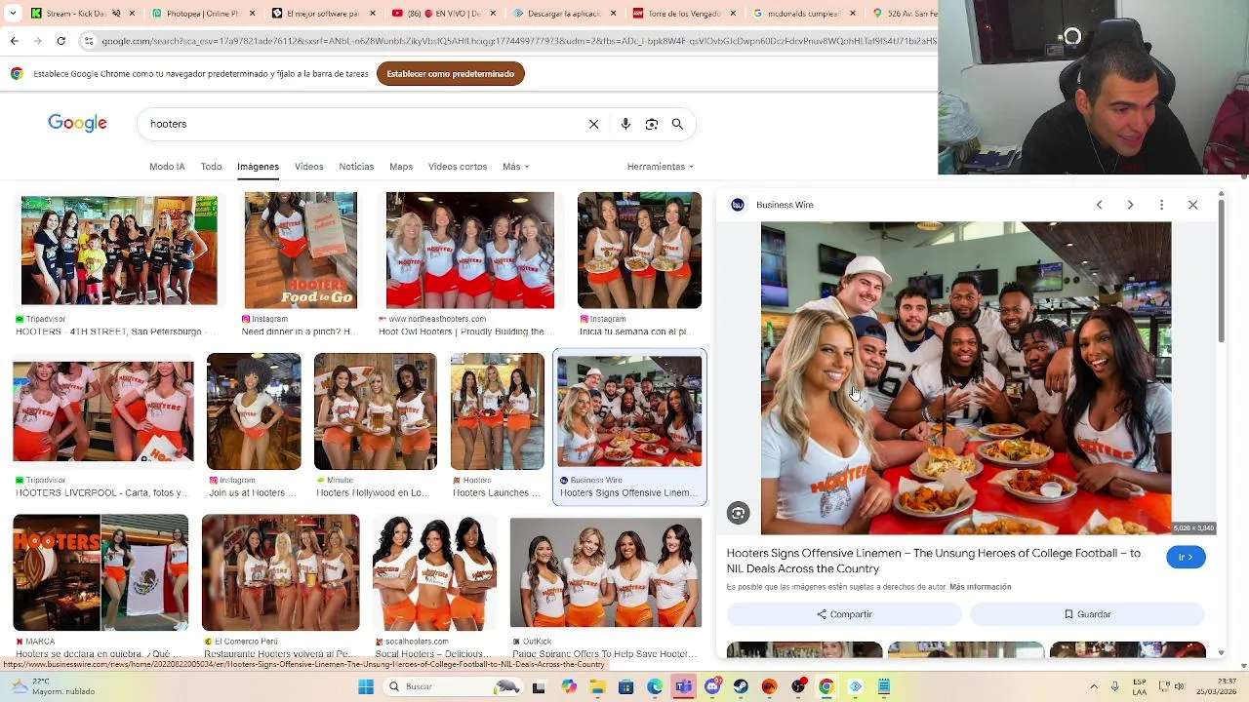The width and height of the screenshot is (1249, 702).
Task: Open MARCA Hooters se declara thumbnail
Action: click(x=101, y=572)
